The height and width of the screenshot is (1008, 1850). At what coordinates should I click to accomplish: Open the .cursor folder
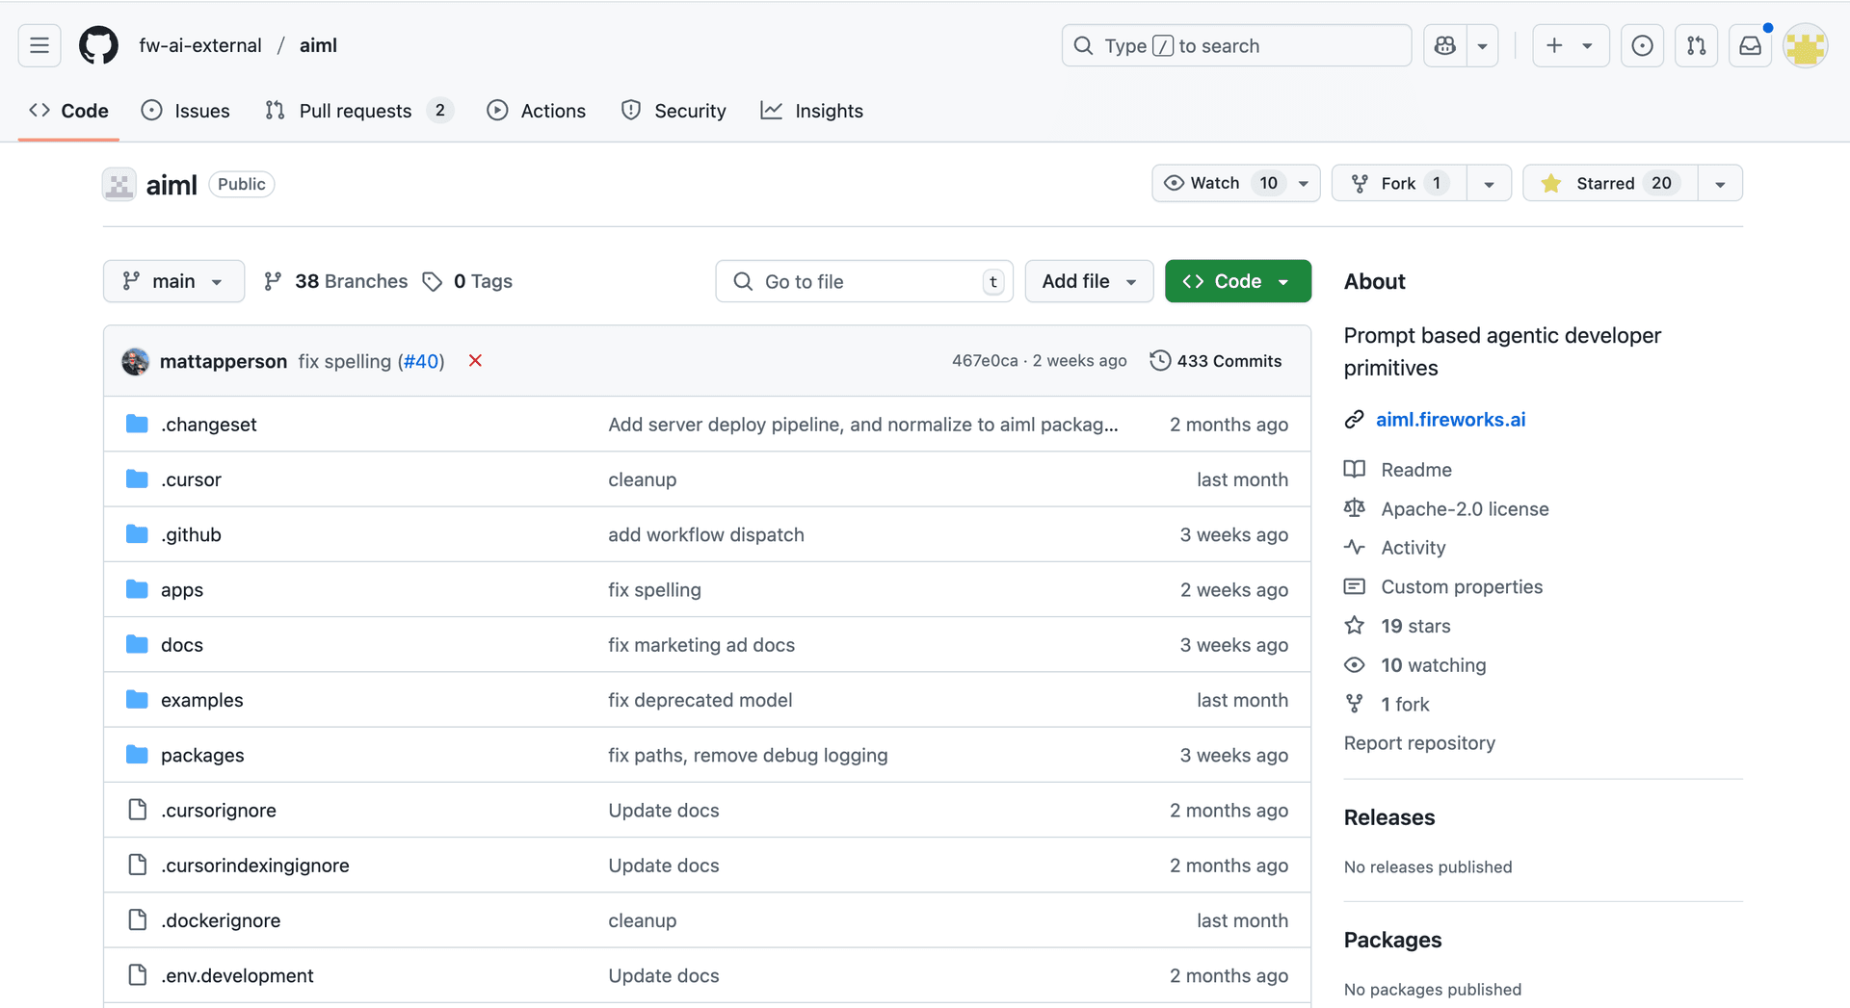tap(191, 479)
